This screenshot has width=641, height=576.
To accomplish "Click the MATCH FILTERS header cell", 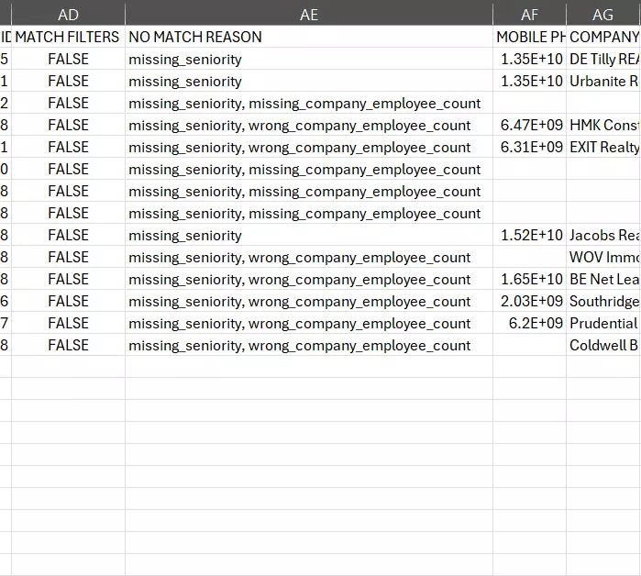I will coord(68,37).
